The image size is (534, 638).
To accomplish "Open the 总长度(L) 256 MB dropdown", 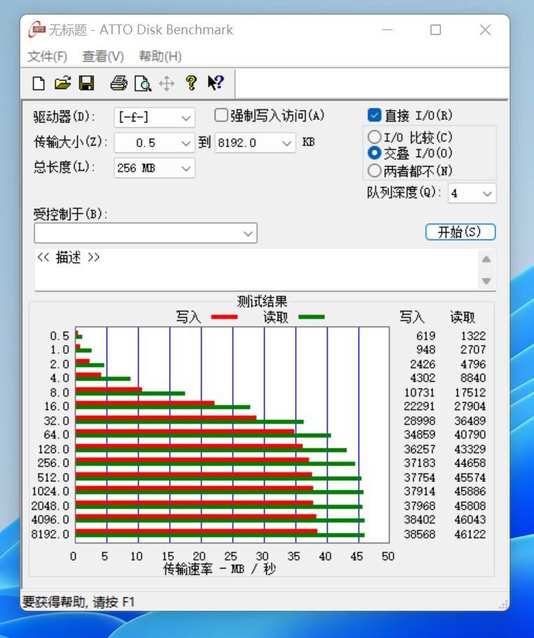I will tap(154, 168).
